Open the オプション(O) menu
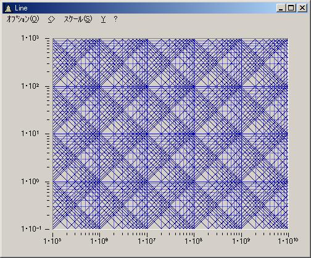311x258 pixels. coord(23,19)
